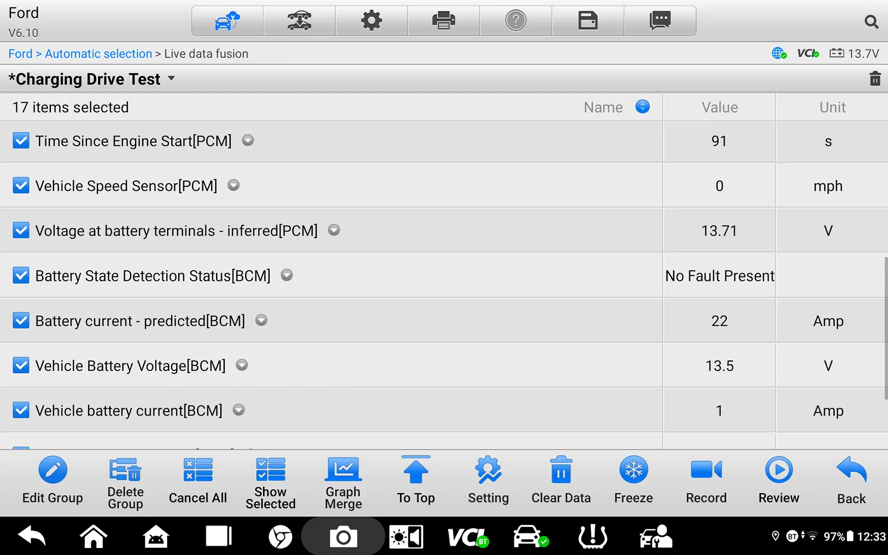Tap the VCI connection status indicator
888x555 pixels.
[x=808, y=53]
